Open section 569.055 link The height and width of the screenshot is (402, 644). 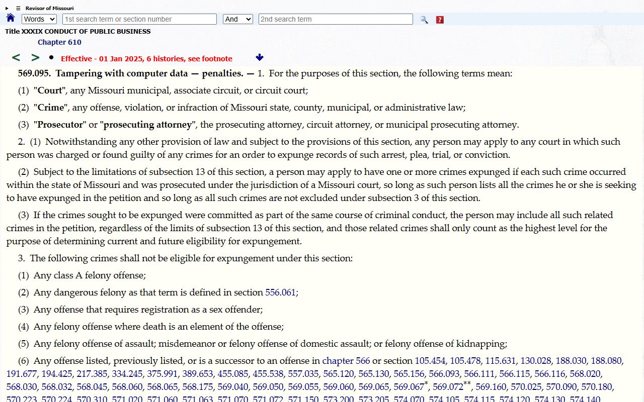(303, 387)
